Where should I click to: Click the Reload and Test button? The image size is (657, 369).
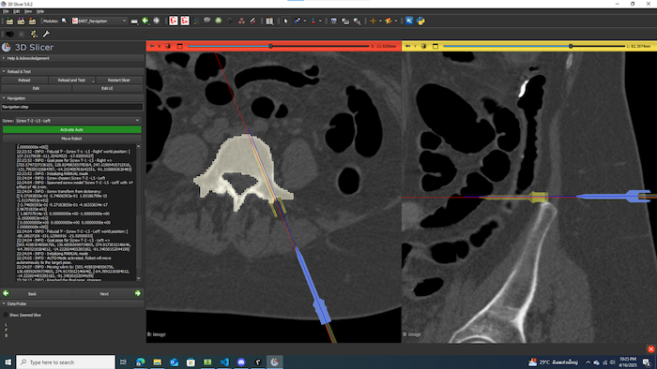tap(71, 80)
